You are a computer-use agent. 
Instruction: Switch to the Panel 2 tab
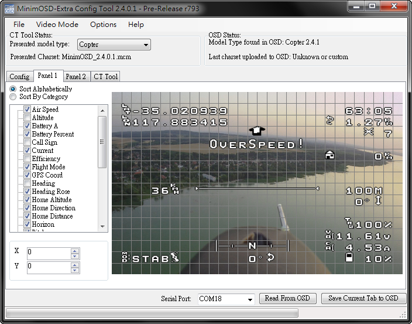point(75,77)
